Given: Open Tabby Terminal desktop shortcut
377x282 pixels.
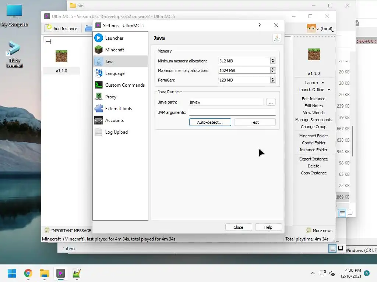Looking at the screenshot, I should tap(14, 55).
